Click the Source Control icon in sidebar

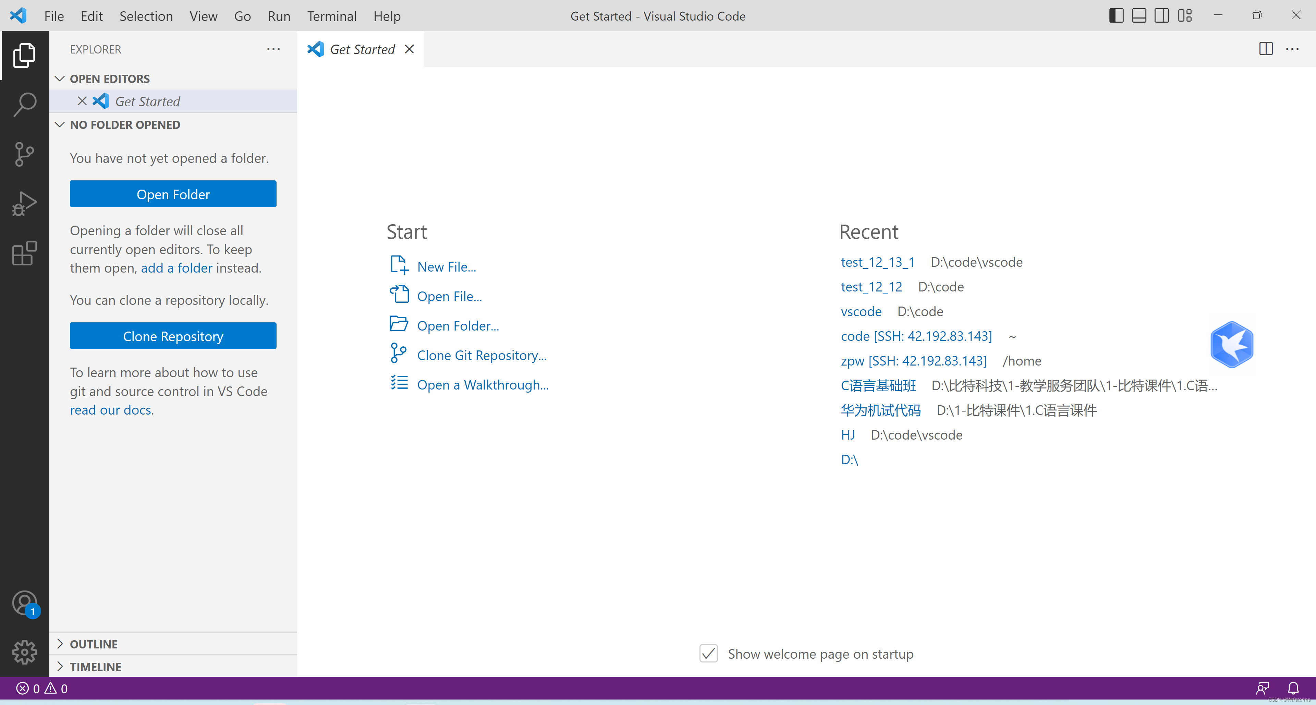point(24,154)
